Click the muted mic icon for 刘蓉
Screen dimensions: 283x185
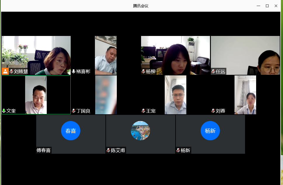(213, 111)
